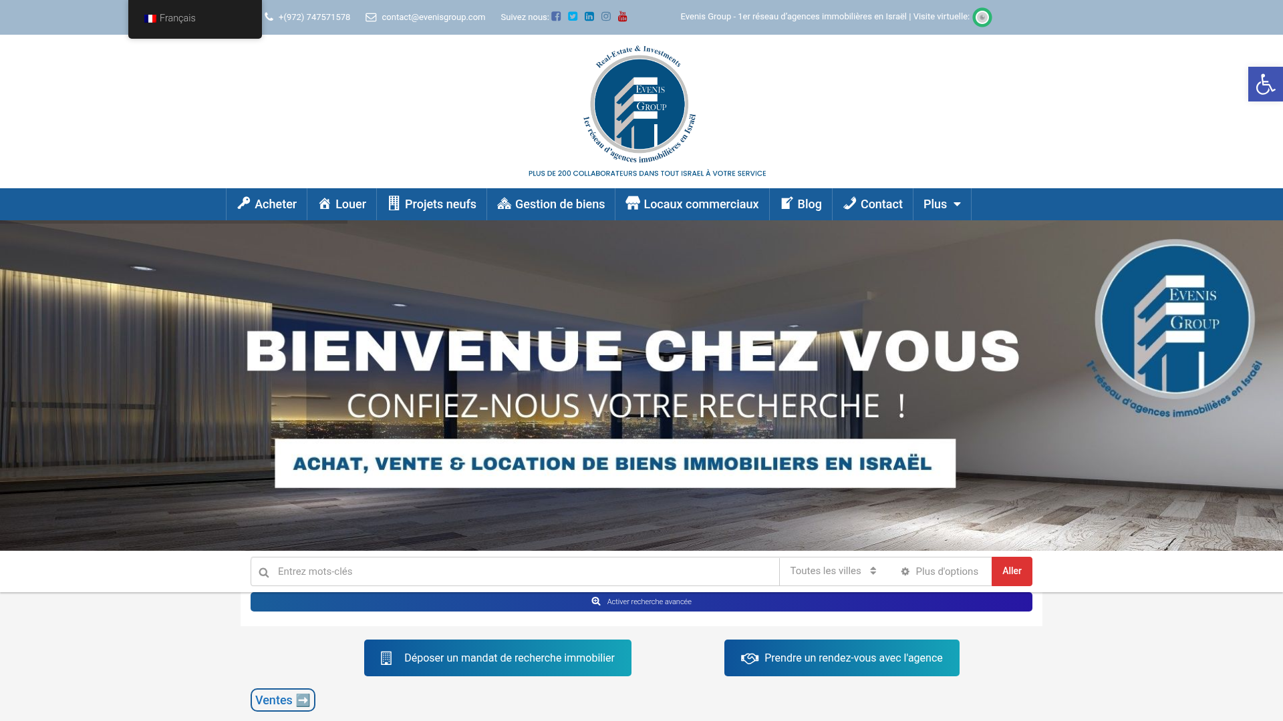Open the accessibility tools wheelchair icon
This screenshot has height=721, width=1283.
click(1266, 84)
